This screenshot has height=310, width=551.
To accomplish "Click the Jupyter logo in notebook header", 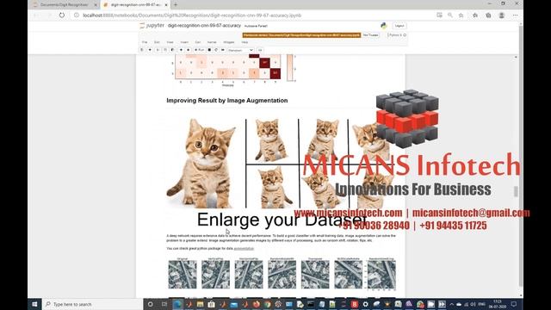I will click(x=152, y=26).
